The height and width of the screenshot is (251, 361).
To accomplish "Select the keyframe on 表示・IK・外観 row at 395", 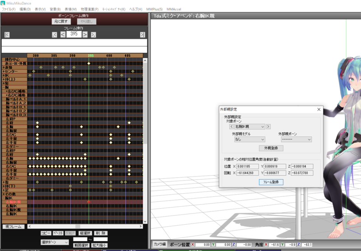I will 88,63.
